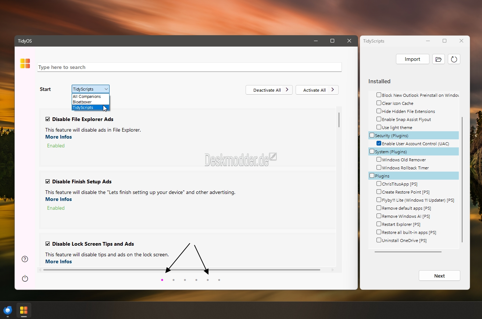This screenshot has height=319, width=482.
Task: Open the Start combo box dropdown arrow
Action: coord(106,89)
